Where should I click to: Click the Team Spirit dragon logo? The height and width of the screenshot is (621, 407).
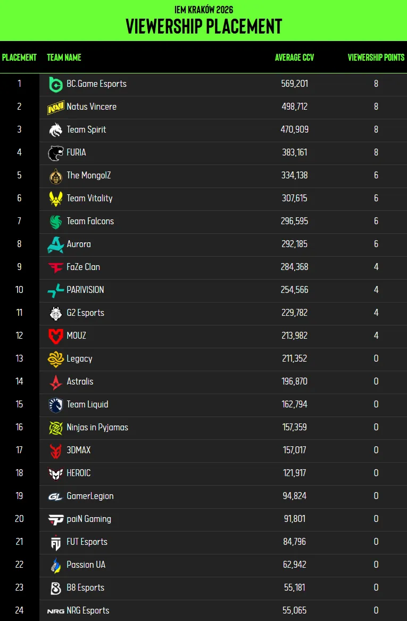[55, 130]
